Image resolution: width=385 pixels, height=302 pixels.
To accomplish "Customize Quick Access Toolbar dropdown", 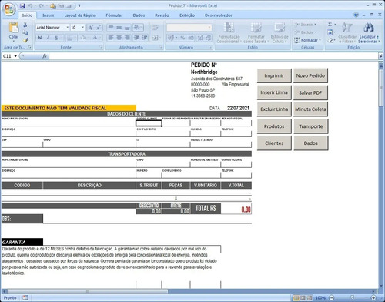I will [79, 6].
